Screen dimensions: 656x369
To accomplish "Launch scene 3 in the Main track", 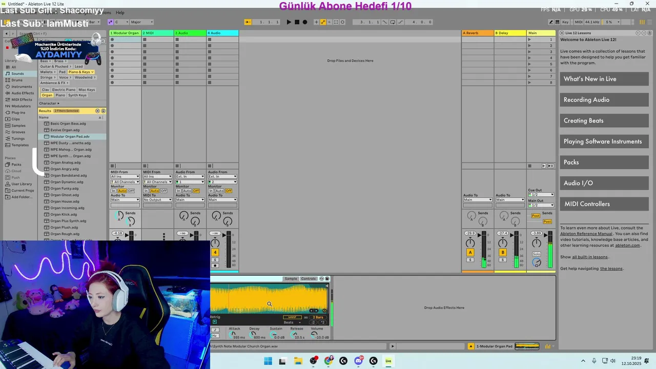I will (x=530, y=52).
